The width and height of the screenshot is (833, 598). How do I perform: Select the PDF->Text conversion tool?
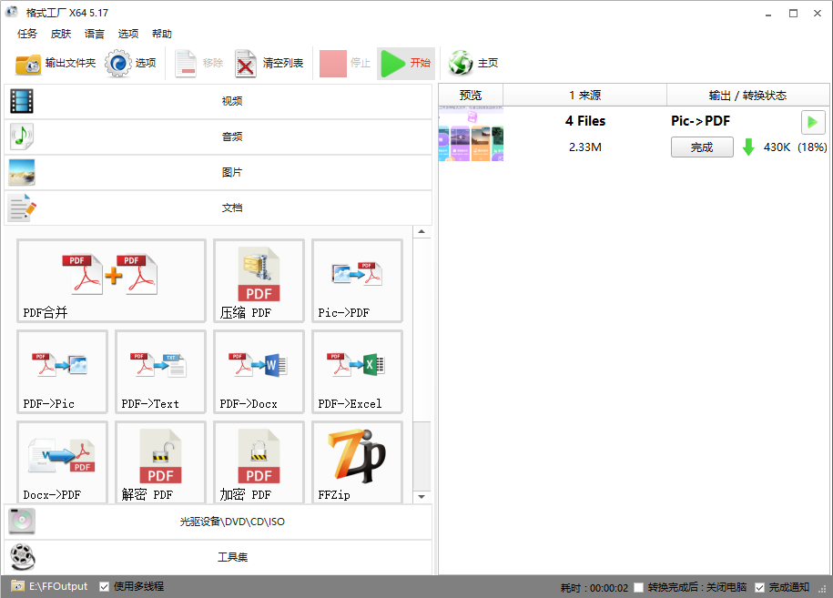click(x=160, y=371)
